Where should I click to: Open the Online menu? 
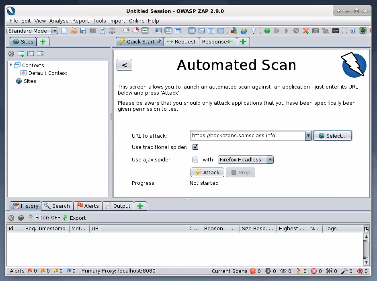tap(137, 21)
